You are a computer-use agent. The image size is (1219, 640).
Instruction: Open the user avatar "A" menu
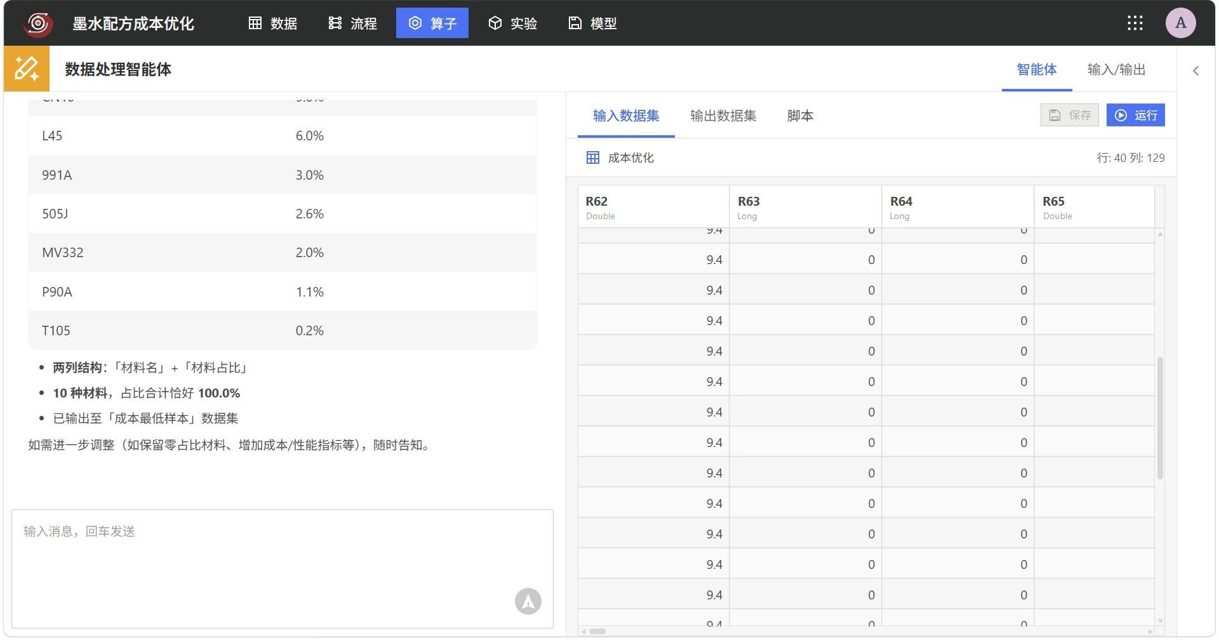pyautogui.click(x=1181, y=23)
